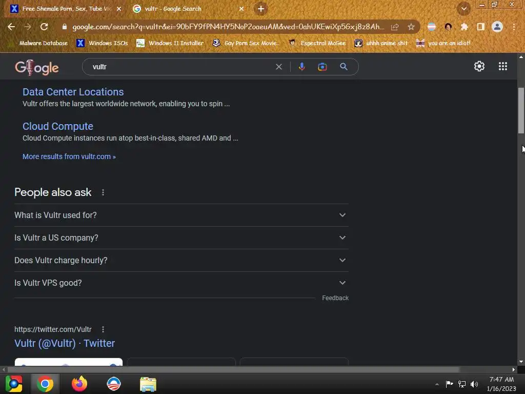Click the twitter.com/Vultr URL text
The width and height of the screenshot is (525, 394).
pyautogui.click(x=53, y=329)
